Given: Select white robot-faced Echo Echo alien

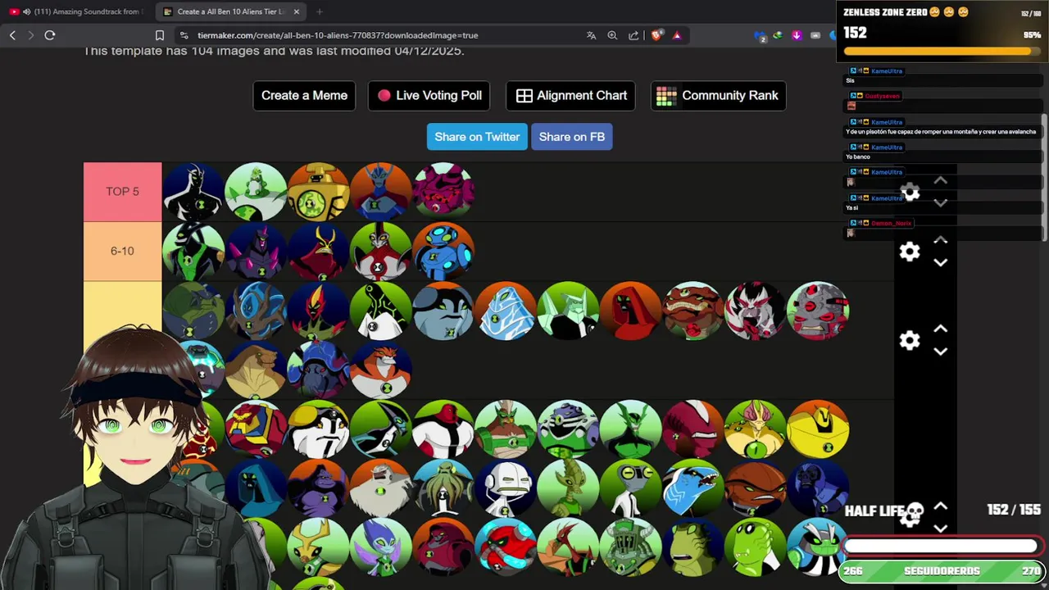Looking at the screenshot, I should point(506,489).
